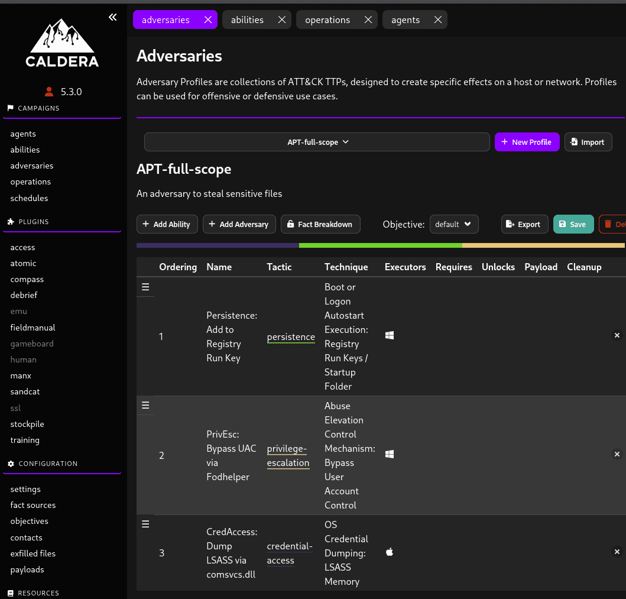Open the persistence tactic link
This screenshot has width=626, height=599.
point(291,337)
